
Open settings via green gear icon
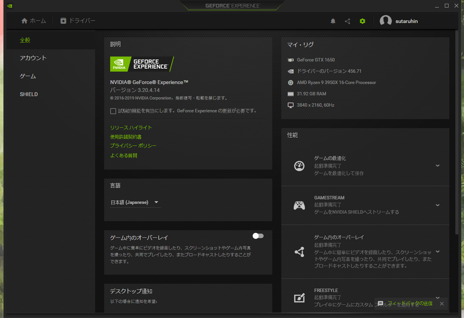[x=362, y=21]
